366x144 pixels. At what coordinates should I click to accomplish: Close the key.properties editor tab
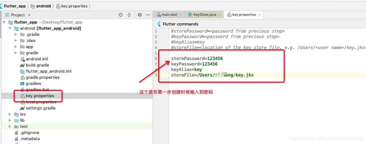click(x=259, y=15)
